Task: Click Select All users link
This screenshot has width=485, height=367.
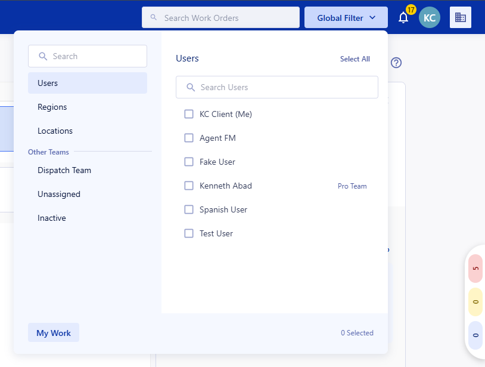Action: point(355,59)
